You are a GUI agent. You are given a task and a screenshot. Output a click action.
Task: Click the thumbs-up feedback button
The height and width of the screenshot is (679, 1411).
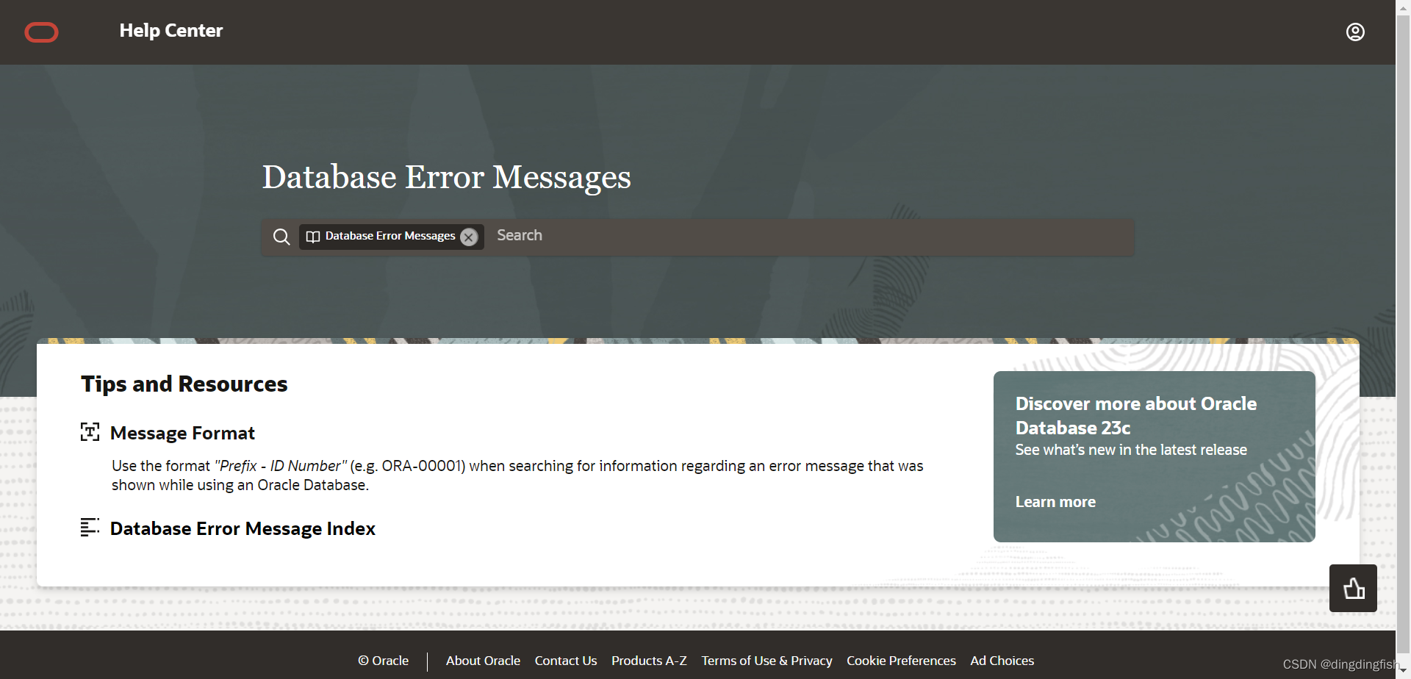[x=1353, y=588]
